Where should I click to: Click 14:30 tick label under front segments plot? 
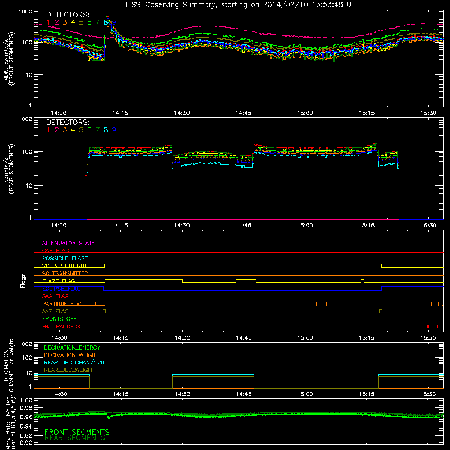182,113
